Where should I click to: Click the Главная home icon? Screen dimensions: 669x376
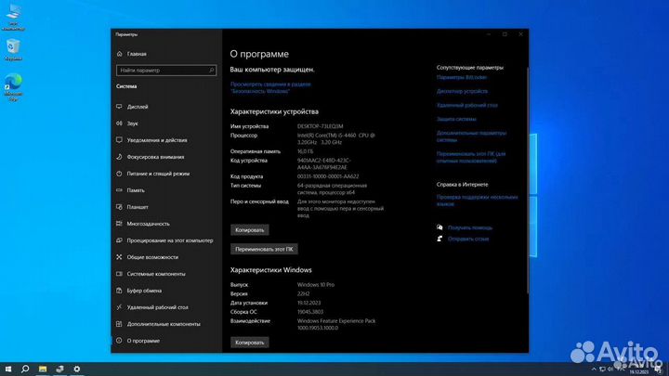tap(120, 54)
